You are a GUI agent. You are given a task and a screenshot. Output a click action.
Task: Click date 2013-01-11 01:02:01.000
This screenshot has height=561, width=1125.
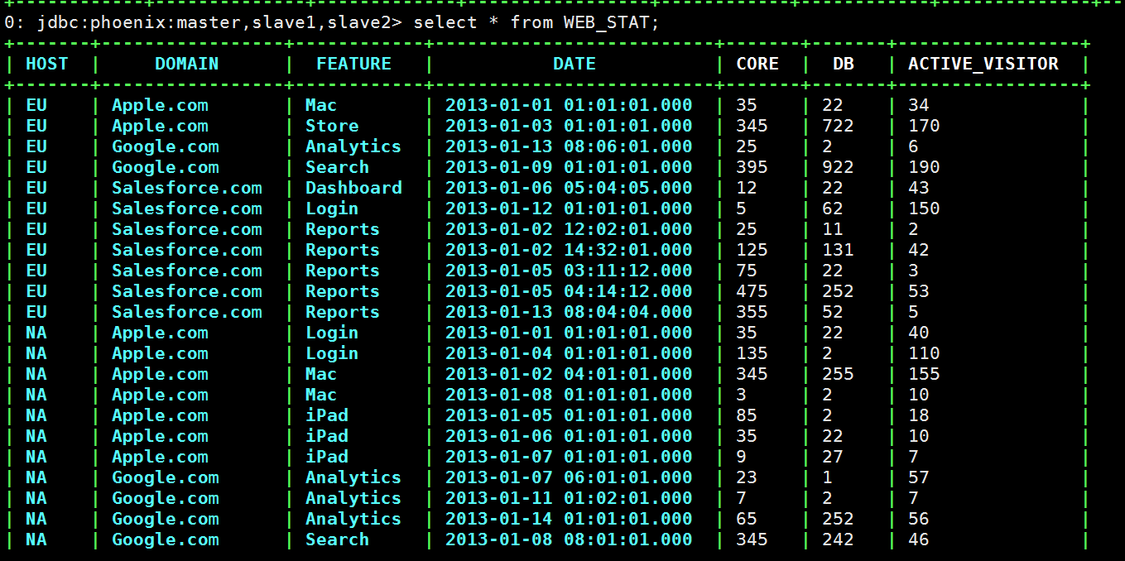coord(569,498)
